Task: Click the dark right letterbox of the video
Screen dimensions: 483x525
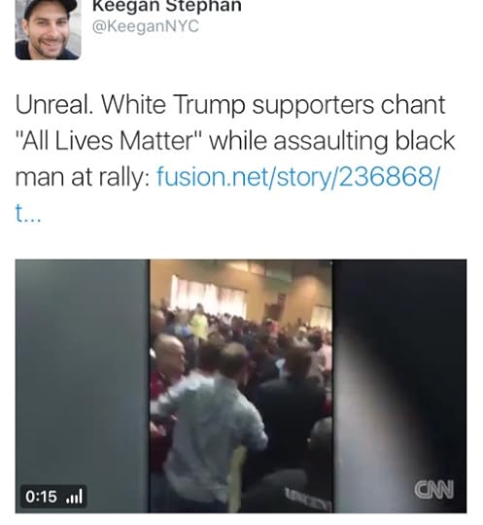Action: tap(399, 386)
